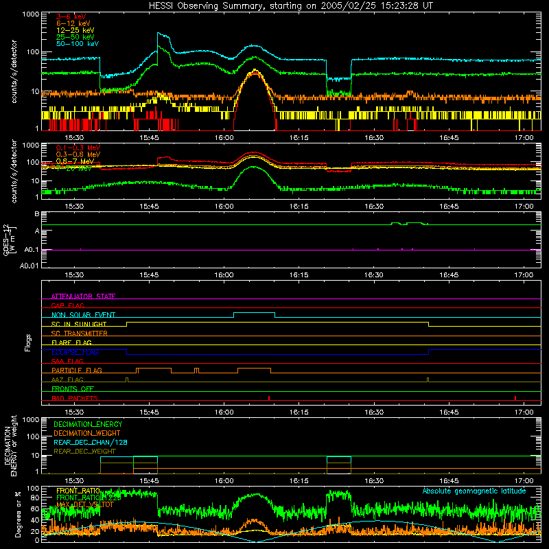Click the B tick label on GOES plot
The image size is (549, 549).
(x=37, y=213)
